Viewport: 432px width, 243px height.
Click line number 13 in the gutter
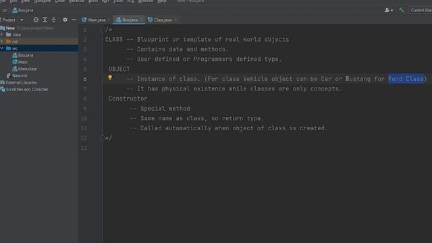pos(84,148)
